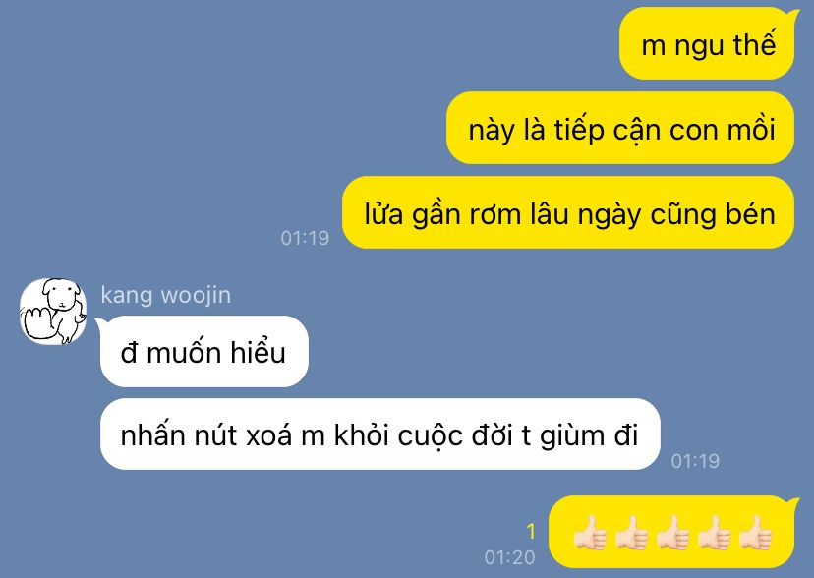Open kang woojin's dog profile picture
This screenshot has width=814, height=578.
(53, 312)
